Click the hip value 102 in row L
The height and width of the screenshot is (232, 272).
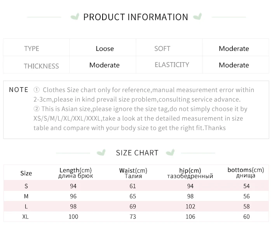pos(190,206)
